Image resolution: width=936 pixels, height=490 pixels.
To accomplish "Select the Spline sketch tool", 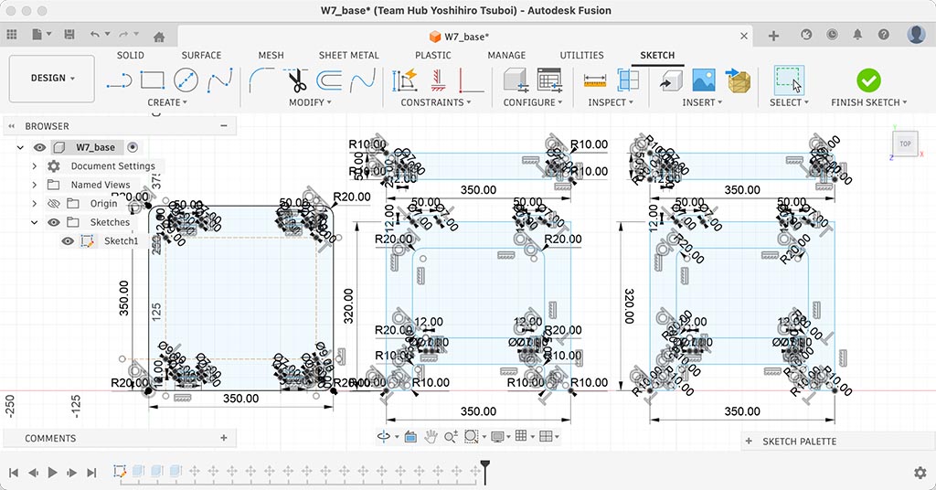I will click(x=219, y=80).
